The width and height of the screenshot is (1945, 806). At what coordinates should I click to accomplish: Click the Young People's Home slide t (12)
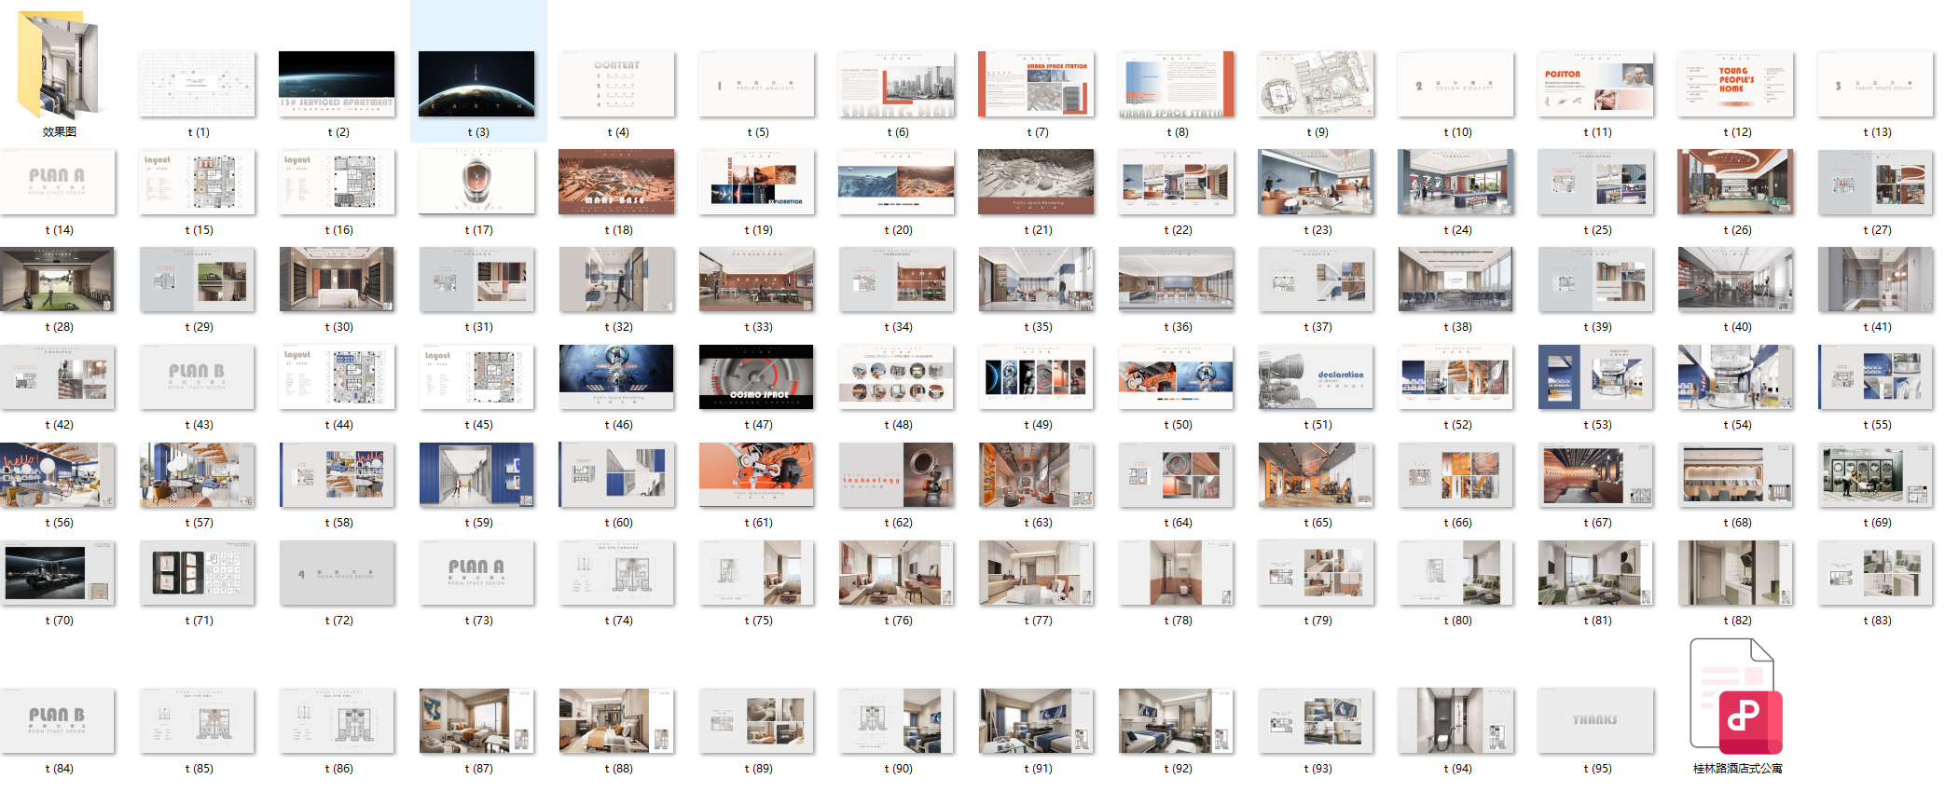click(1735, 84)
